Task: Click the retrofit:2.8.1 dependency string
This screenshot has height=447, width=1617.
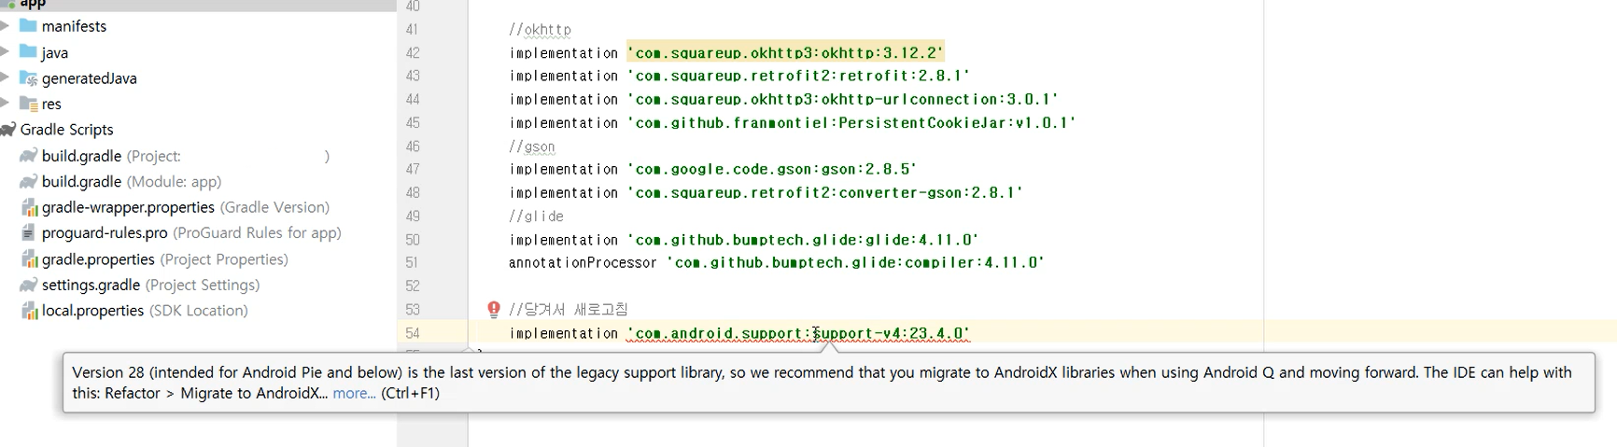Action: 798,76
